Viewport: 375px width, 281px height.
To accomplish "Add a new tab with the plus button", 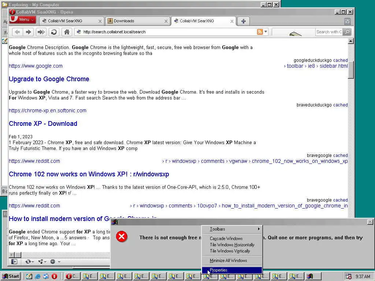I will [244, 21].
